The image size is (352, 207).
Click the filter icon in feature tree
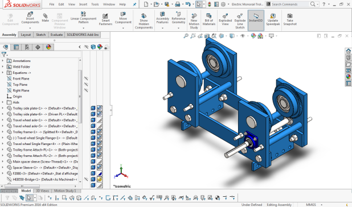4,55
